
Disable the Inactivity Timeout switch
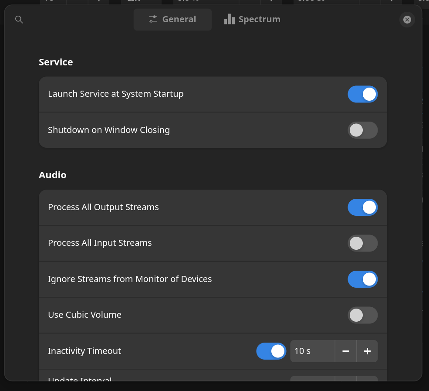point(271,351)
